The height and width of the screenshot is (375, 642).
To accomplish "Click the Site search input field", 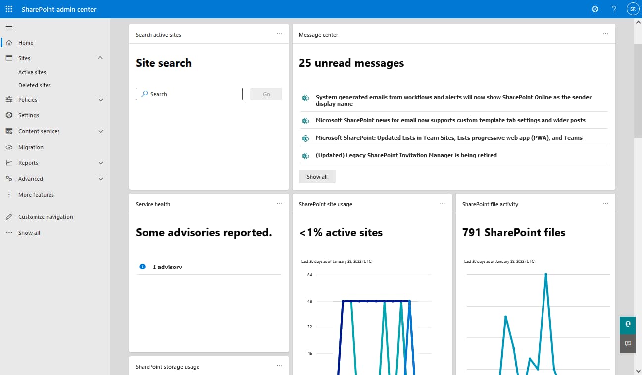I will click(x=193, y=94).
